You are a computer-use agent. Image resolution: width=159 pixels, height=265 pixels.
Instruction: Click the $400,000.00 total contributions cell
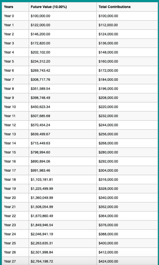(108, 243)
